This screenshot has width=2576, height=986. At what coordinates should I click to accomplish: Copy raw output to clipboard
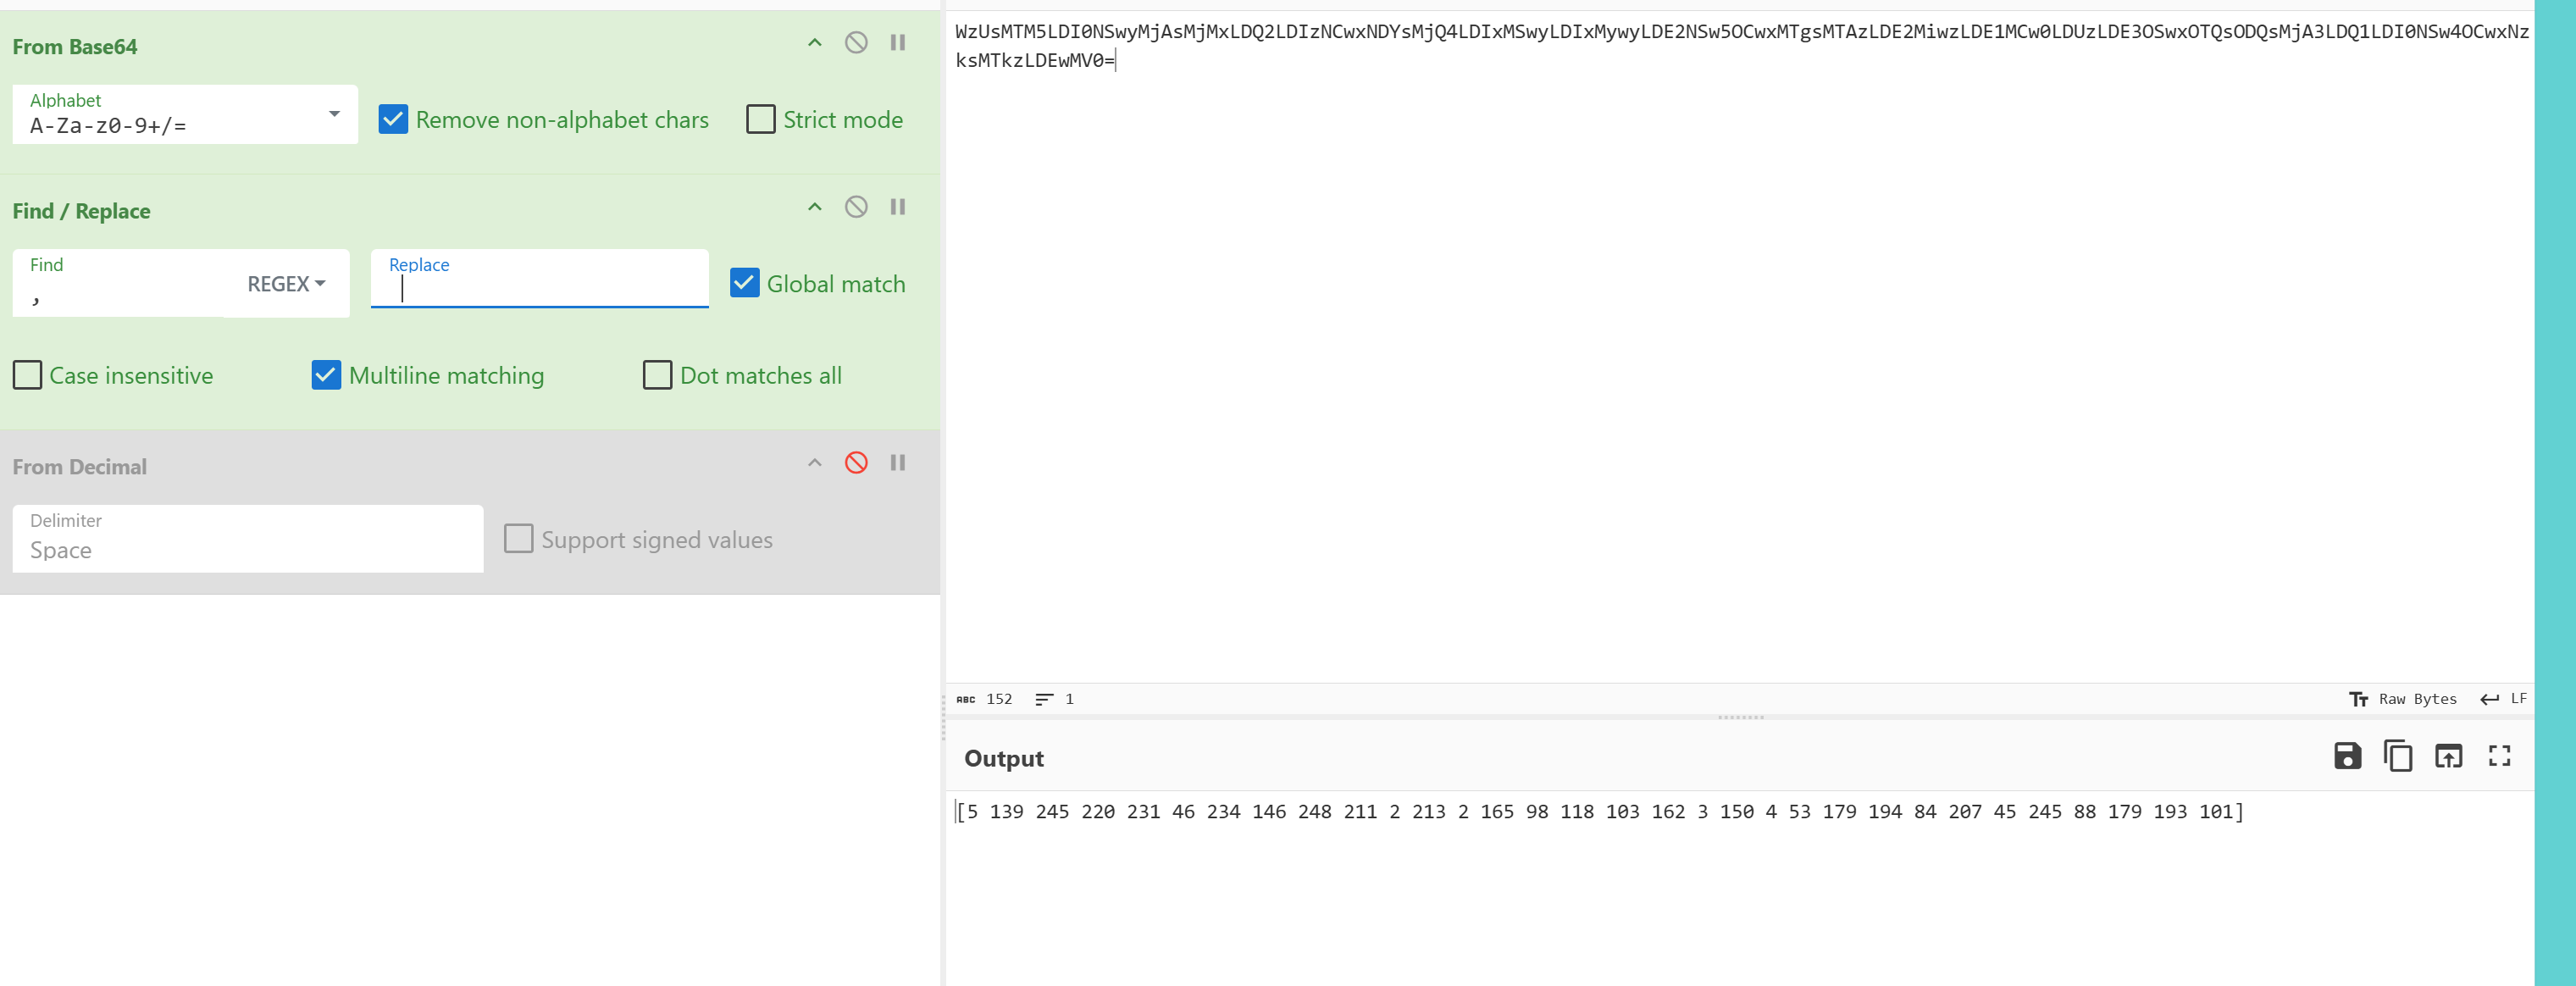click(x=2397, y=756)
